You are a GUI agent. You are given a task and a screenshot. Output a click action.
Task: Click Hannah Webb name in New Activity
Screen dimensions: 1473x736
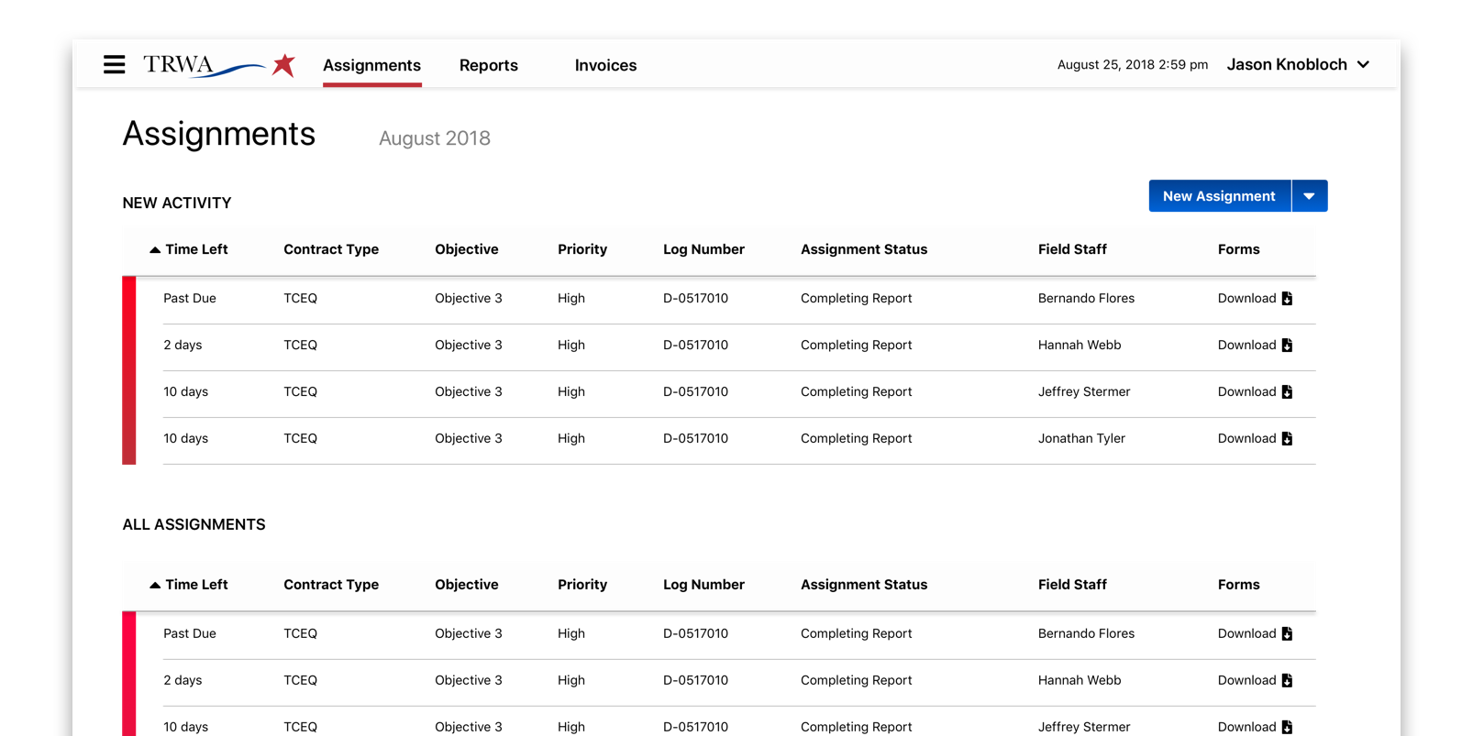click(1080, 346)
